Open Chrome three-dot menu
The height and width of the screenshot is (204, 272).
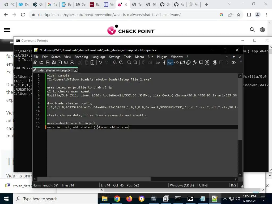(x=266, y=15)
